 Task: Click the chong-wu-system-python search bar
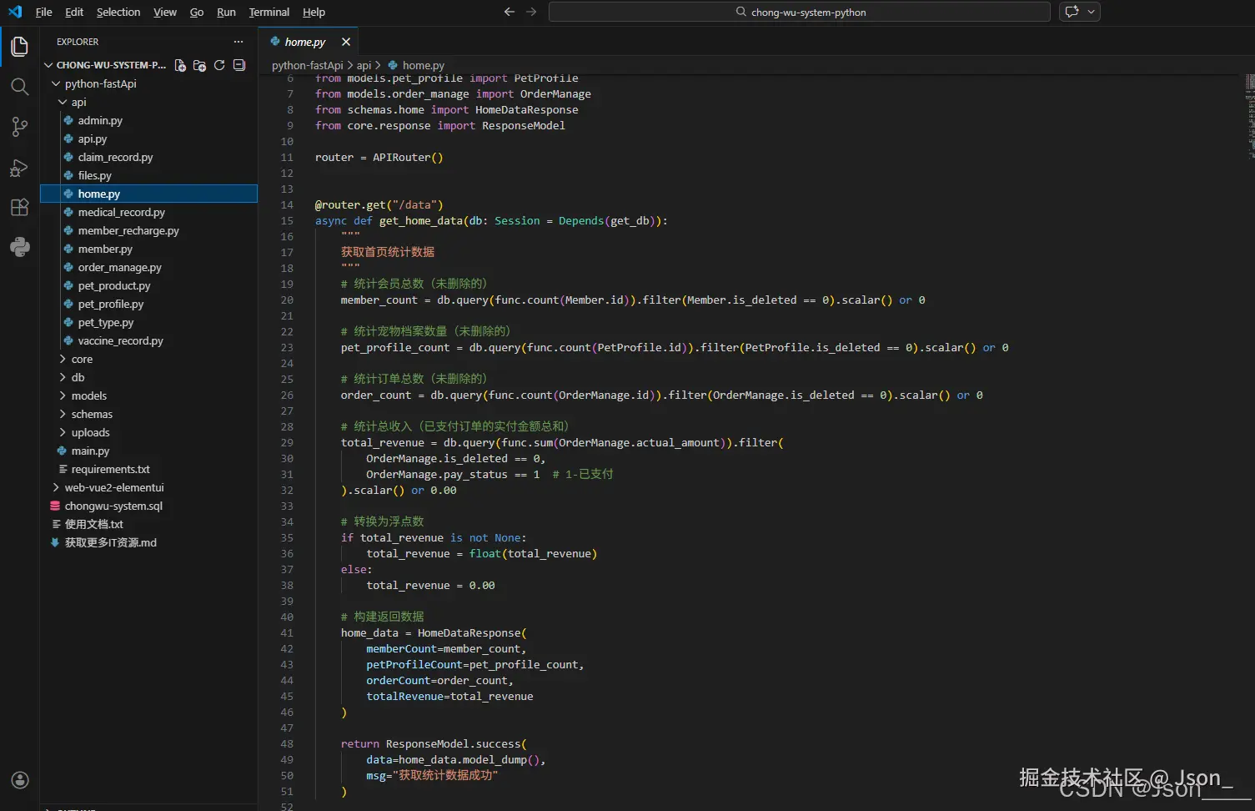tap(799, 13)
